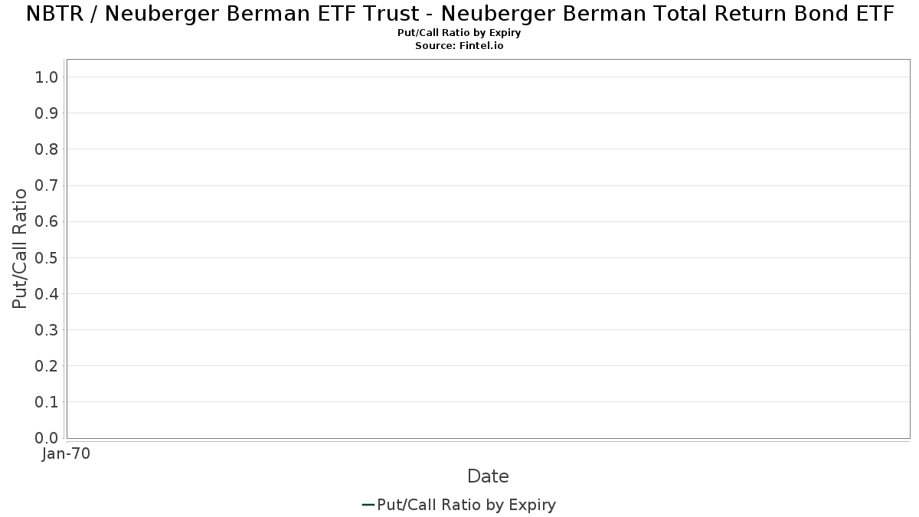Screen dimensions: 919x517
Task: Click the 1.0 y-axis tick label
Action: pos(47,77)
